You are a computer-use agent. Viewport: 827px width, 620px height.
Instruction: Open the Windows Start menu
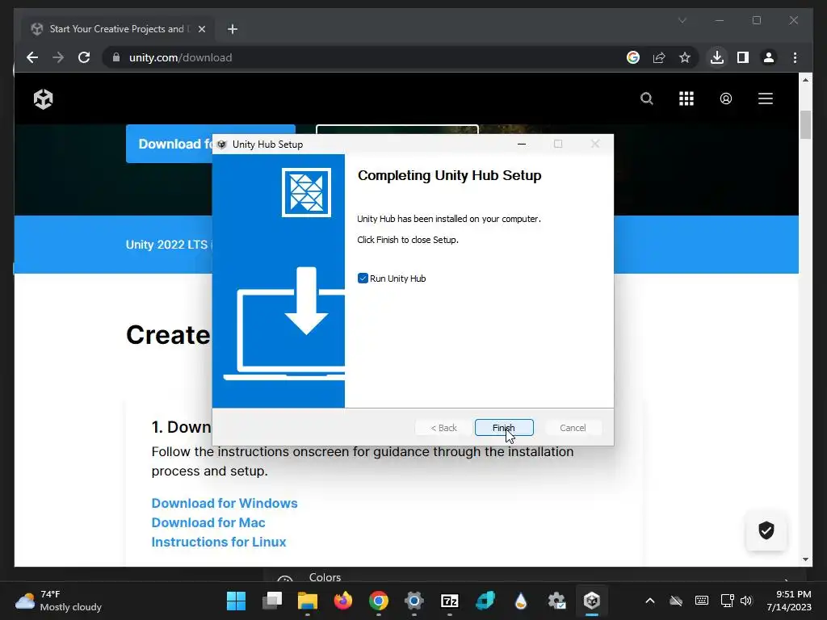pyautogui.click(x=236, y=601)
